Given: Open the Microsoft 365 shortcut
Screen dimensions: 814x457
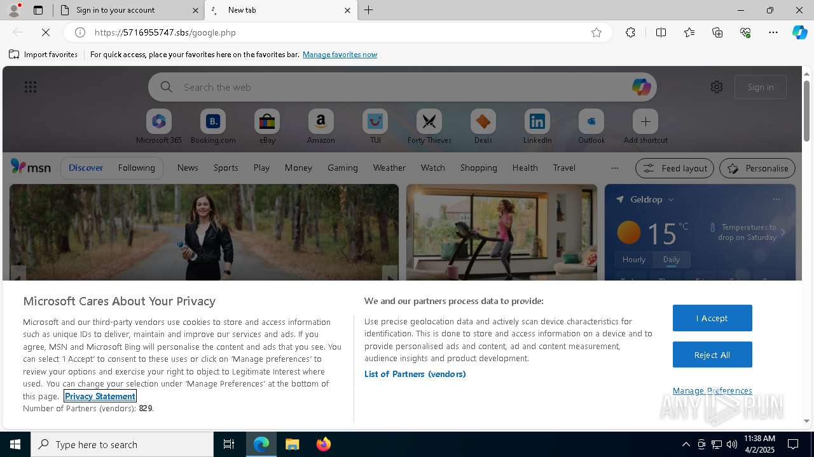Looking at the screenshot, I should tap(159, 126).
